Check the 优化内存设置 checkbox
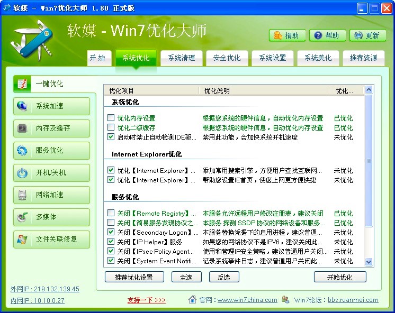 111,117
